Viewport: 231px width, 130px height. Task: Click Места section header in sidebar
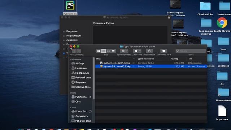click(73, 93)
